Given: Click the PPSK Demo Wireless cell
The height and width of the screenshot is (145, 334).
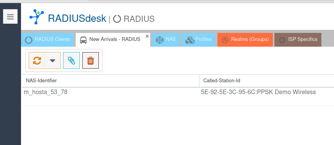Looking at the screenshot, I should 258,92.
